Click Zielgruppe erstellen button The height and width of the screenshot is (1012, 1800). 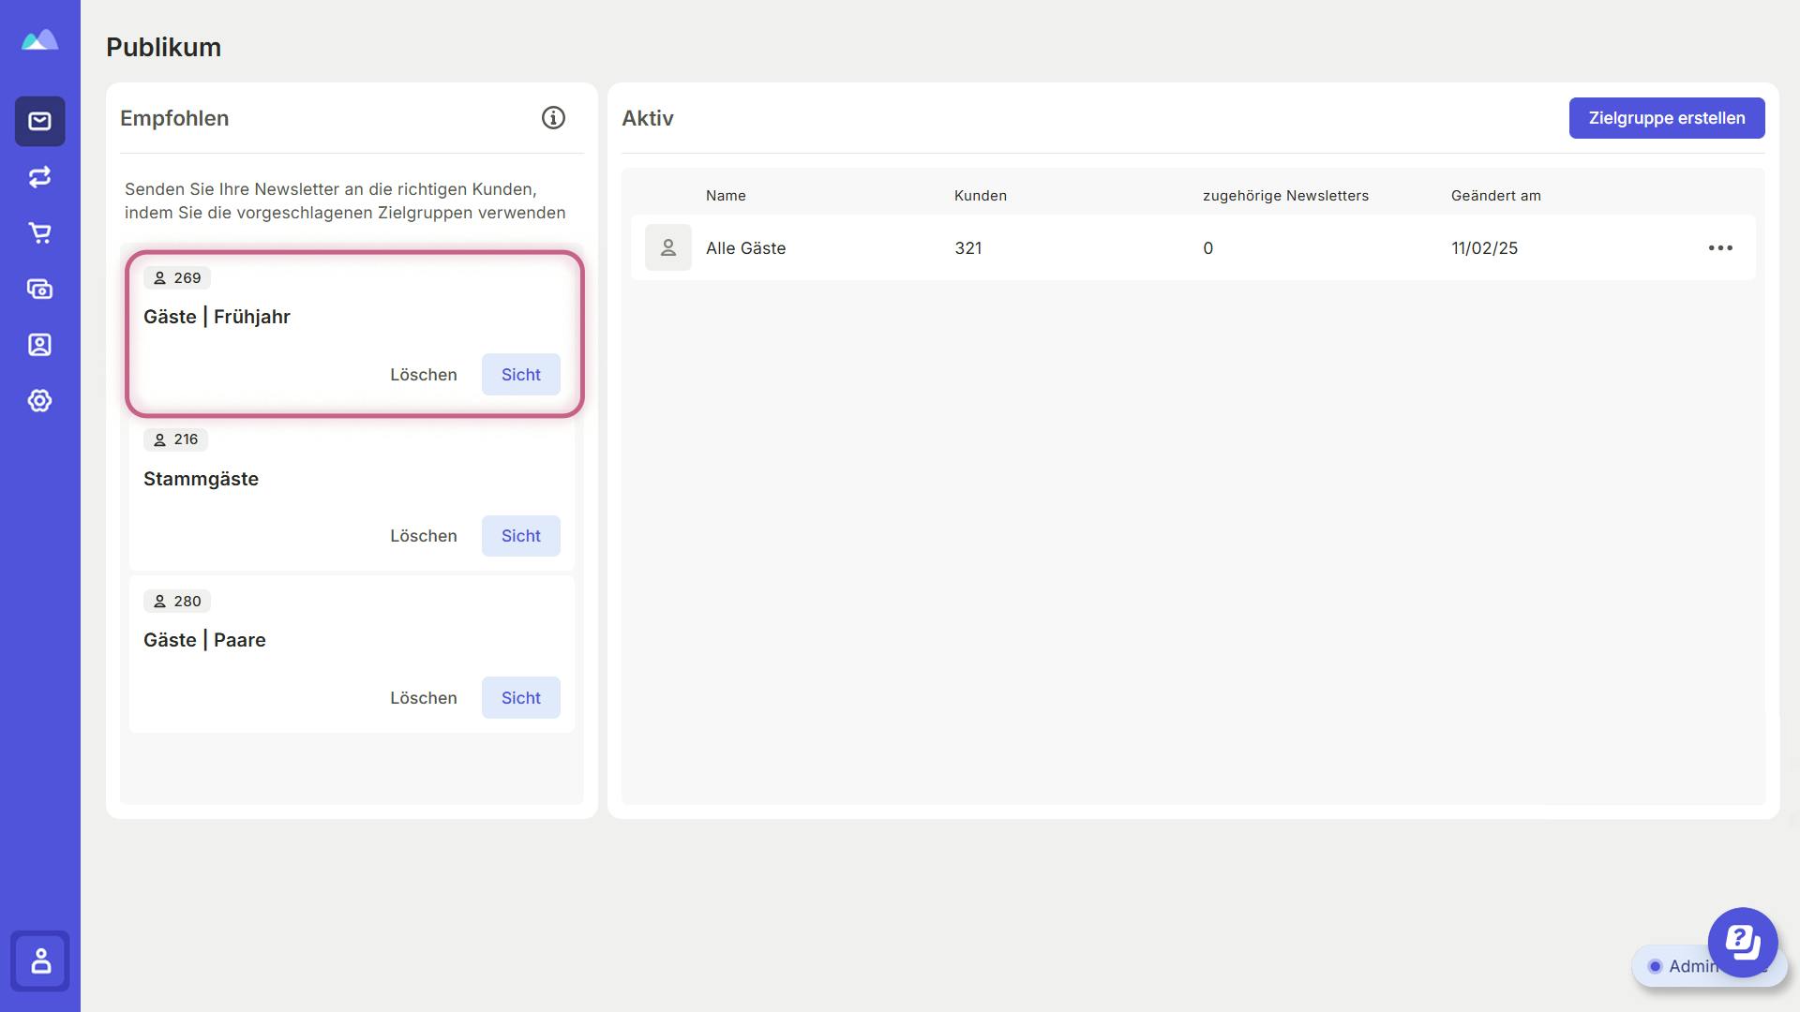[x=1667, y=118]
